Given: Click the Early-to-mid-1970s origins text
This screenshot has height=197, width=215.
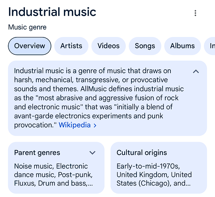Looking at the screenshot, I should coord(154,175).
